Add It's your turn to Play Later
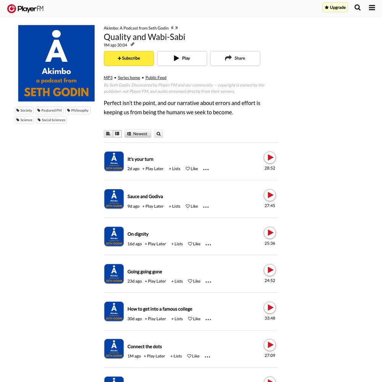The height and width of the screenshot is (382, 382). (153, 168)
